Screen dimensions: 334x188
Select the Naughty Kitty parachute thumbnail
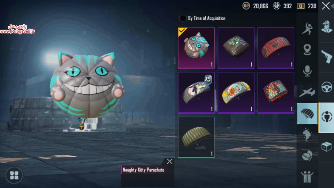pos(196,48)
